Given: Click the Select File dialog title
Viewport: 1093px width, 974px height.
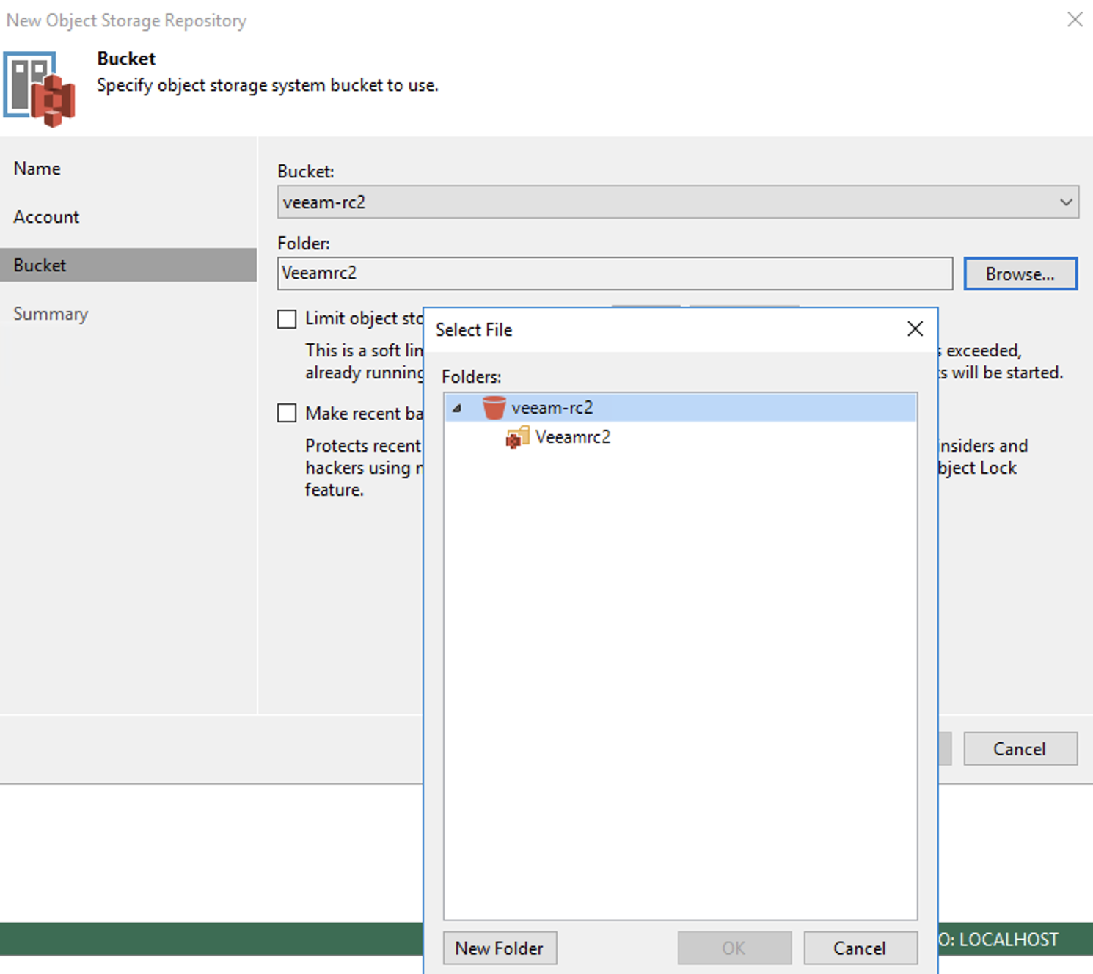Looking at the screenshot, I should coord(474,330).
